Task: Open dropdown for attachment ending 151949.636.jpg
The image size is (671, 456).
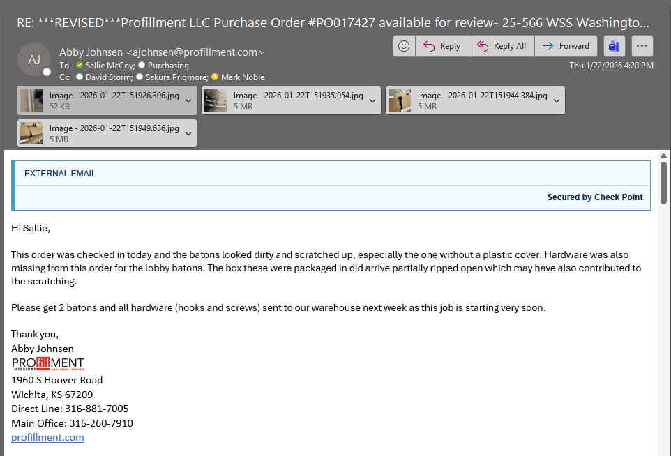Action: 188,133
